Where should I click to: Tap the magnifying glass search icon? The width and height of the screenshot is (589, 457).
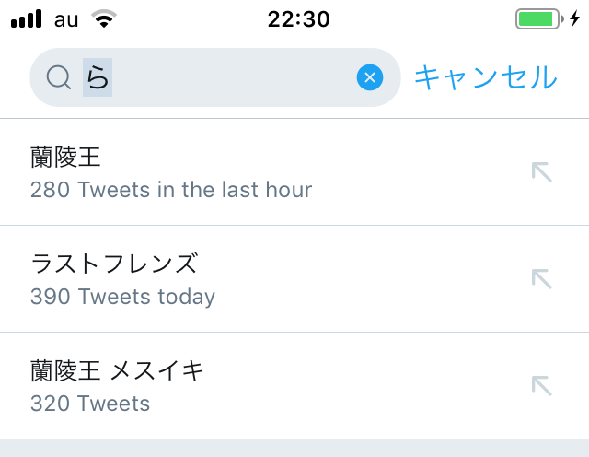pos(58,78)
